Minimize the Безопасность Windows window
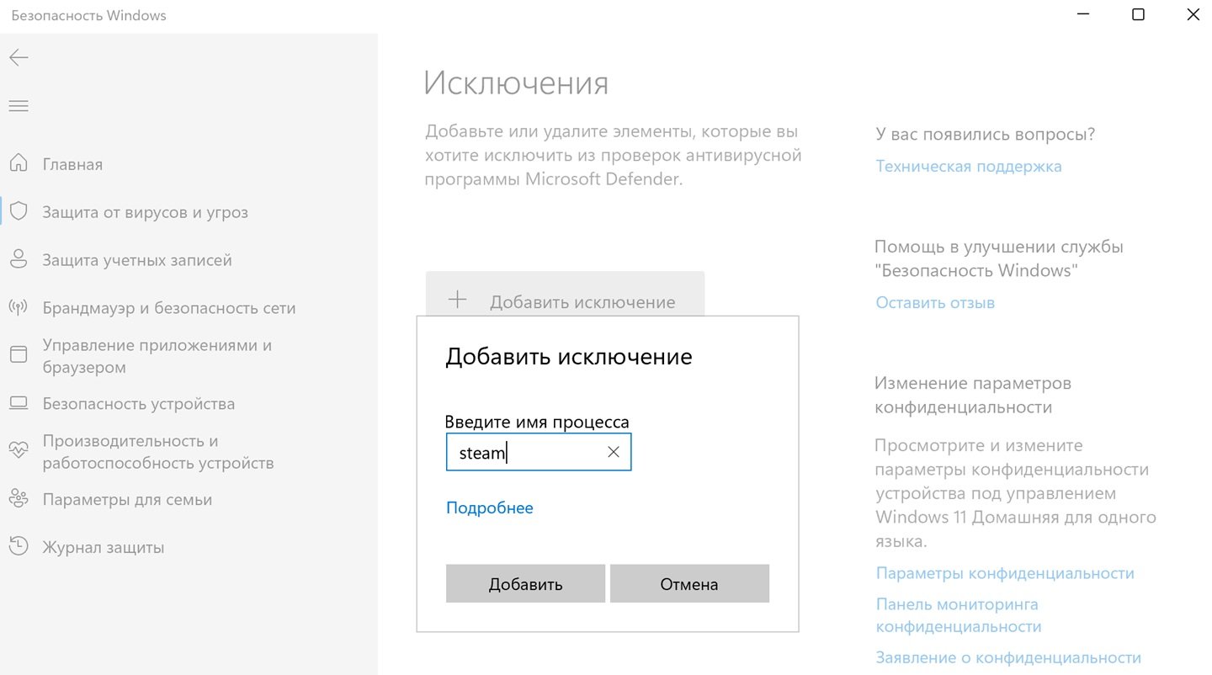This screenshot has width=1212, height=675. point(1082,14)
